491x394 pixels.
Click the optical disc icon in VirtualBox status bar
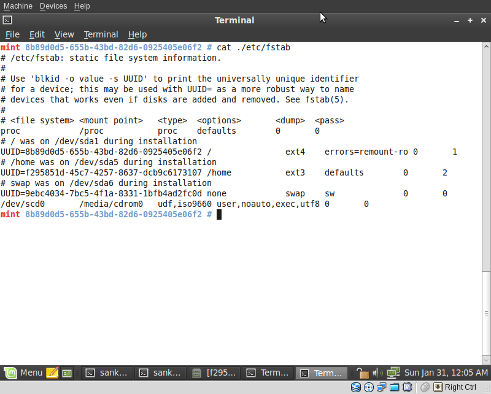(x=369, y=387)
